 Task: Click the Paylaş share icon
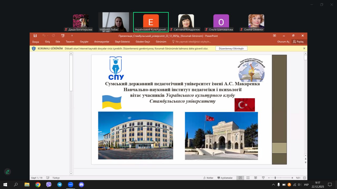click(298, 41)
